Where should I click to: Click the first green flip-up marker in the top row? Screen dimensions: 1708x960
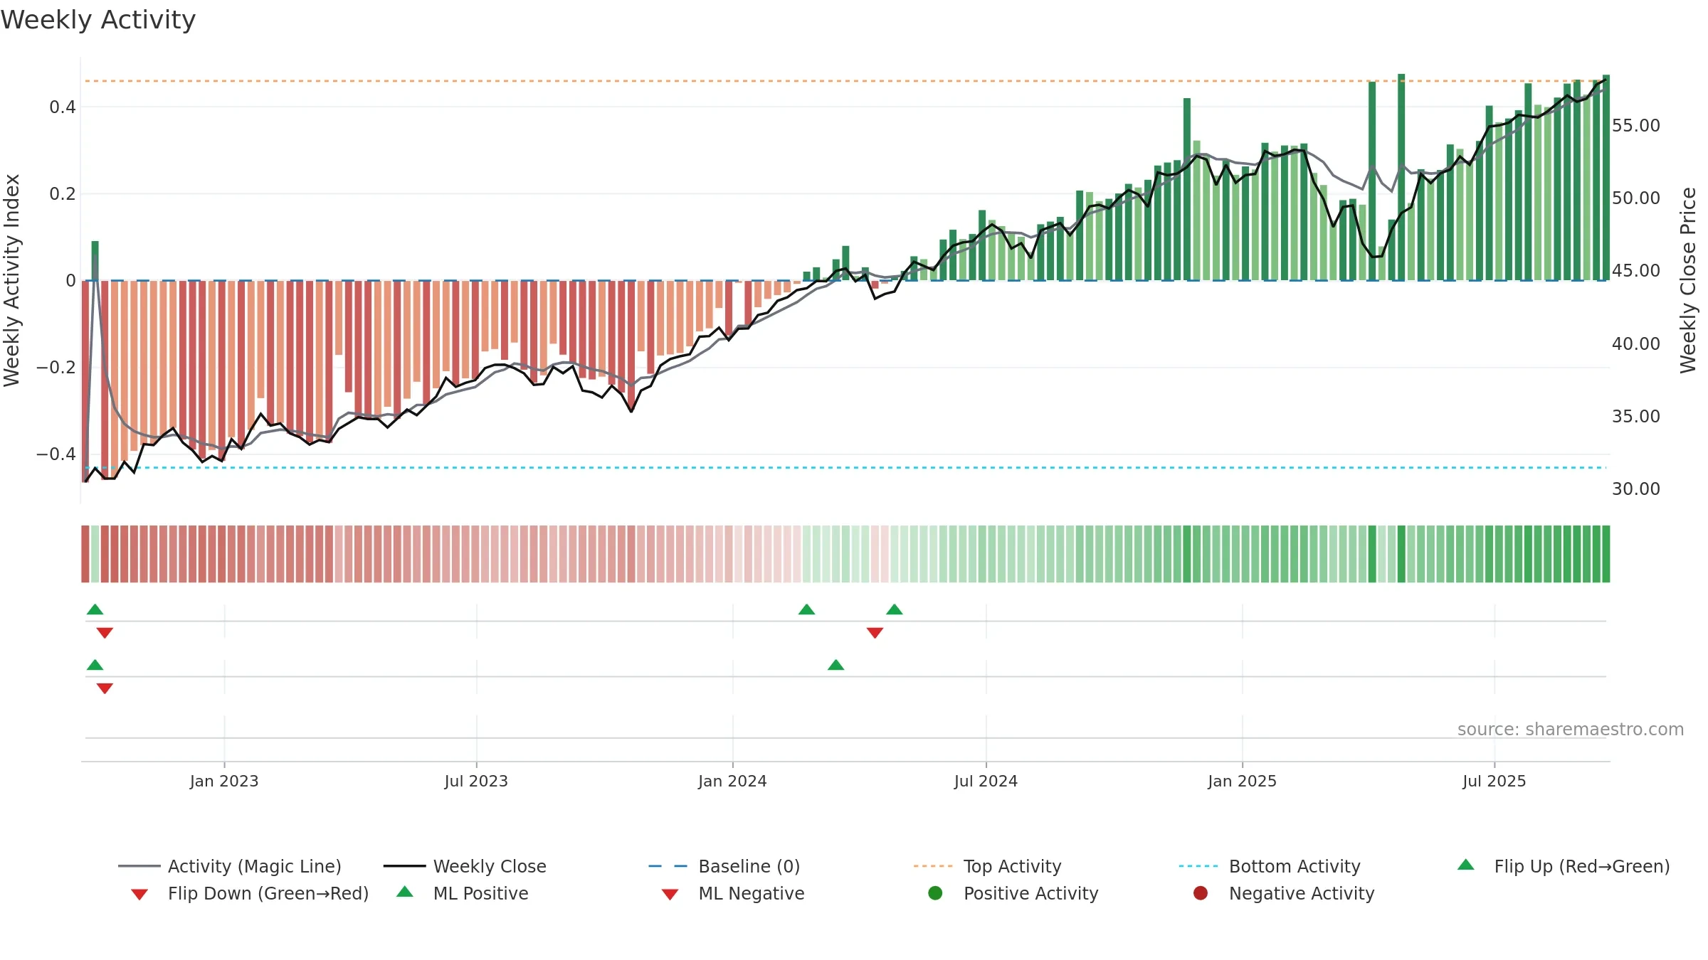click(x=95, y=609)
